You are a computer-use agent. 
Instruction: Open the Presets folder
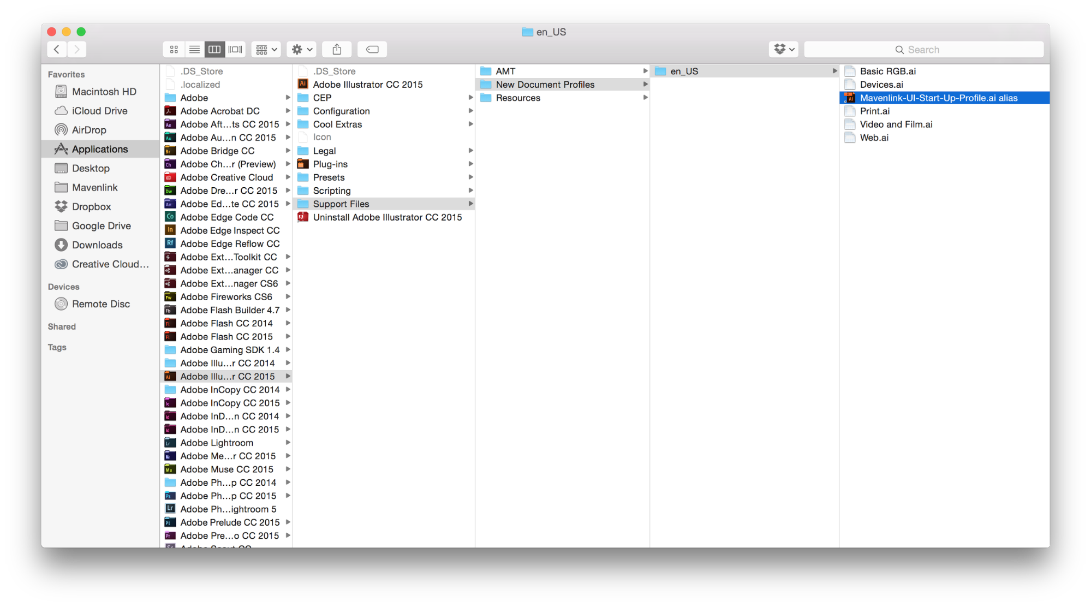(384, 177)
